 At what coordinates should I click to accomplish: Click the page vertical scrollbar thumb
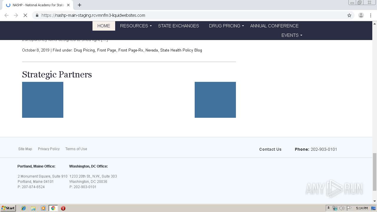[375, 172]
